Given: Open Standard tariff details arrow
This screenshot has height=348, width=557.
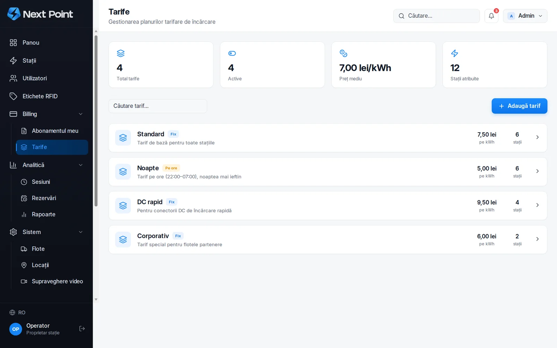Looking at the screenshot, I should (x=538, y=137).
